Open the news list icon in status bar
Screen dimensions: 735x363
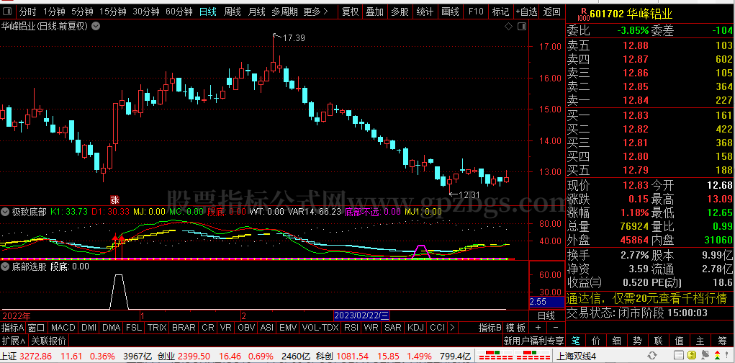pyautogui.click(x=679, y=355)
